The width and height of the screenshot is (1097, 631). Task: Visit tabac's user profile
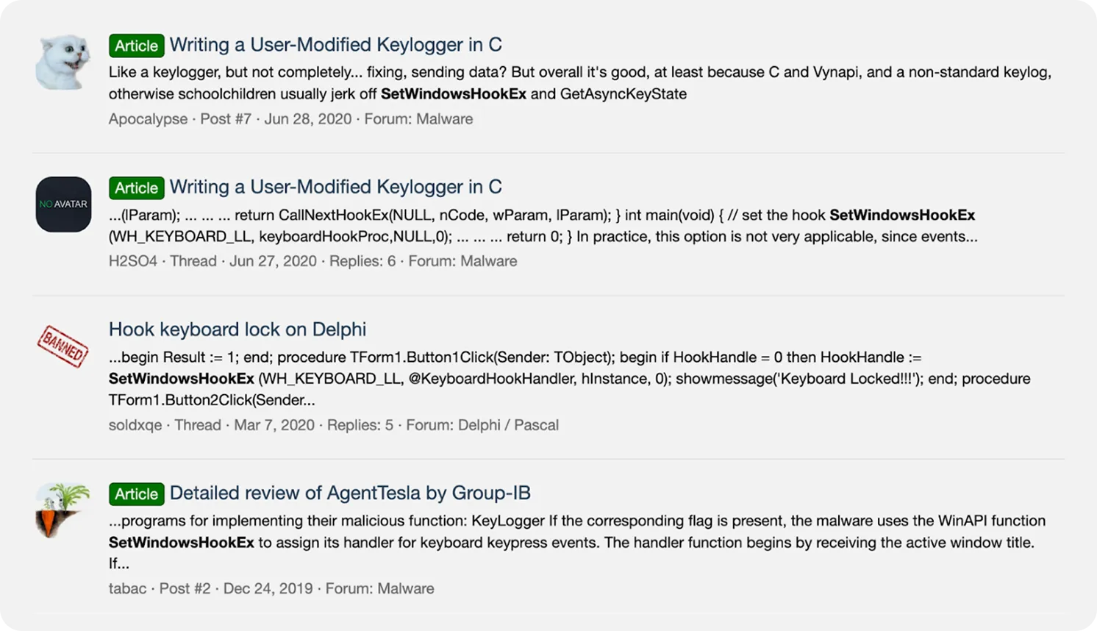(127, 588)
